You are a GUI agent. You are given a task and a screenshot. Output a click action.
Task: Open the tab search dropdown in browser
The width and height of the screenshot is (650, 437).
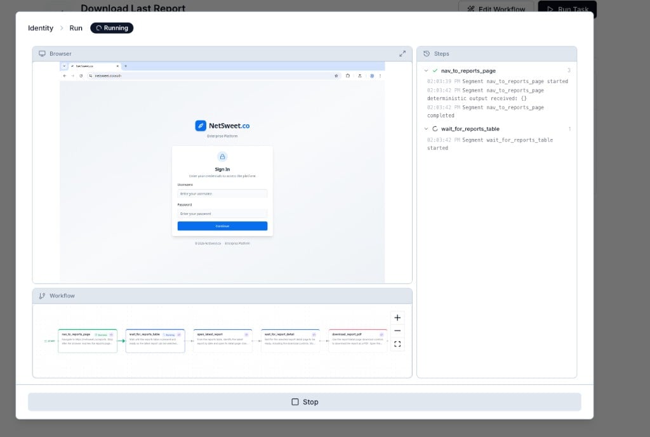64,66
